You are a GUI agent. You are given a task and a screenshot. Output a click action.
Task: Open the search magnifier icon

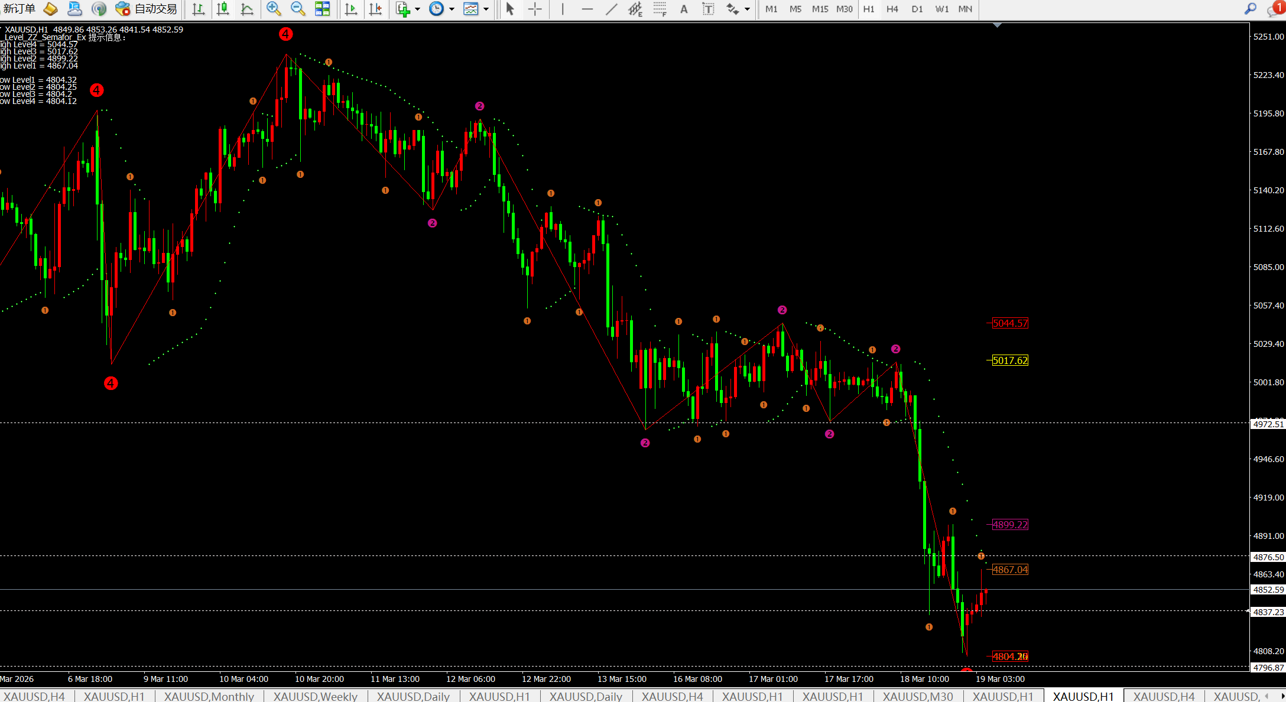click(x=1250, y=9)
